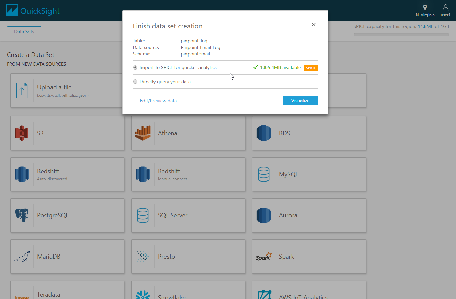The image size is (456, 299).
Task: Click the FROM NEW DATA SOURCES label
Action: (x=36, y=64)
